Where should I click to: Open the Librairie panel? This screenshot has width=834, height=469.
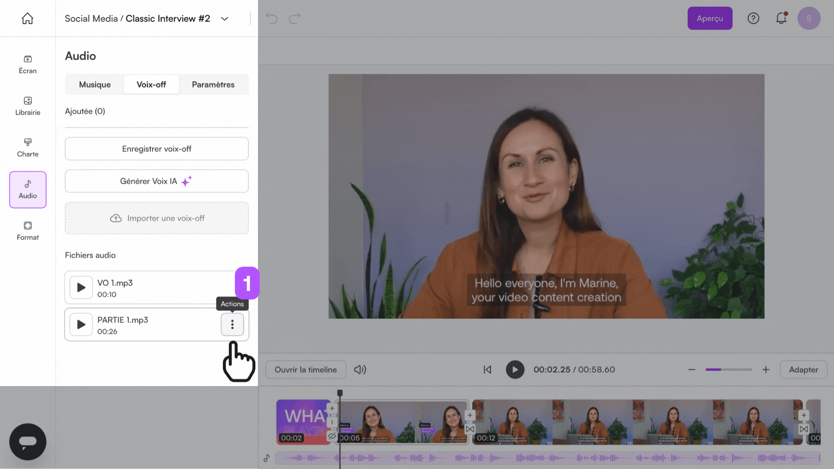[27, 106]
